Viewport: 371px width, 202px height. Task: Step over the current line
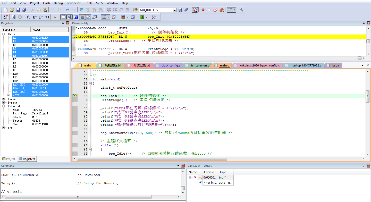coord(35,17)
